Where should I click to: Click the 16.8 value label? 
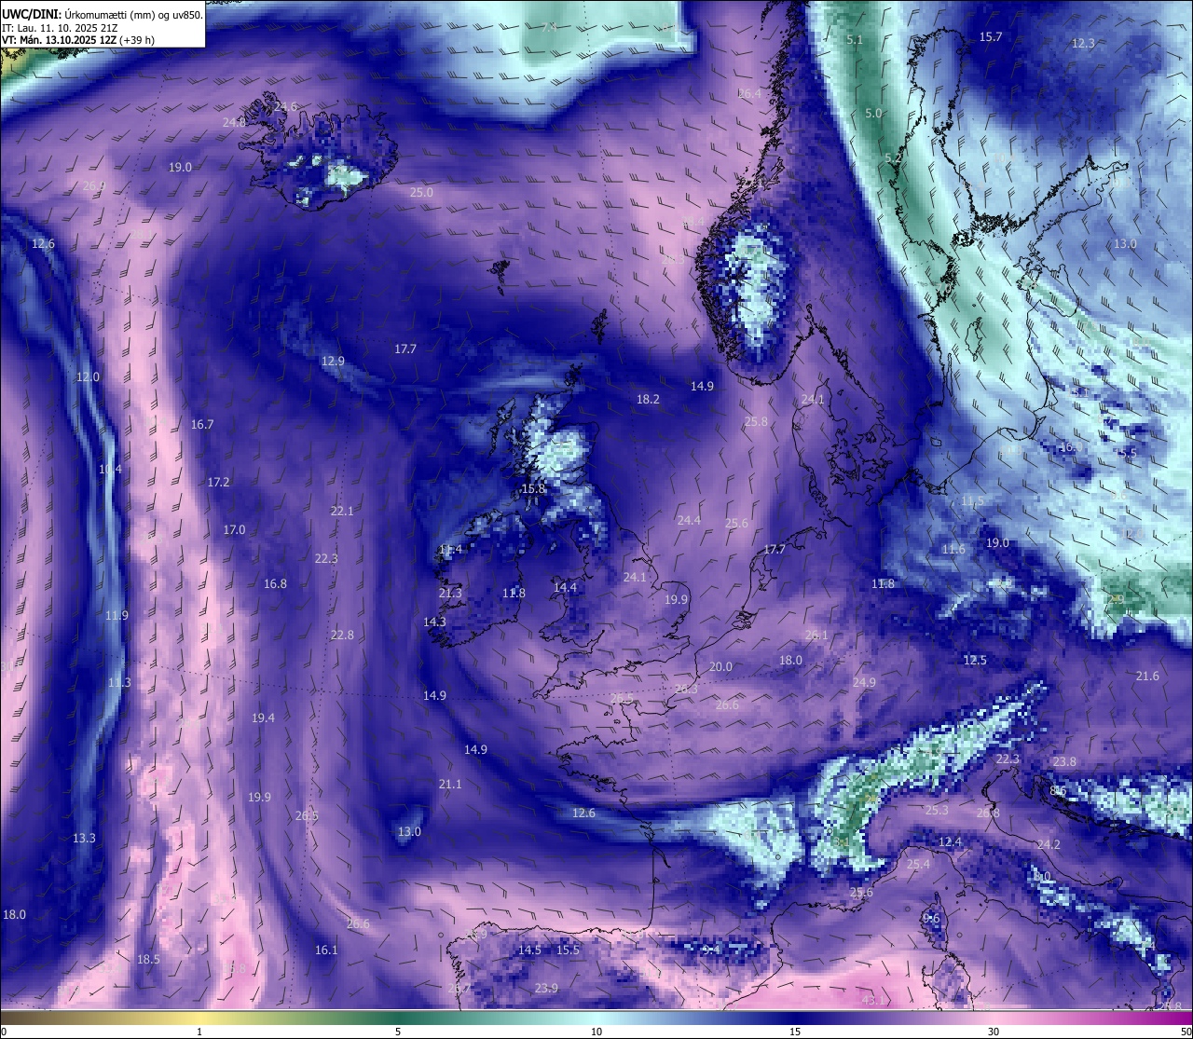point(275,584)
